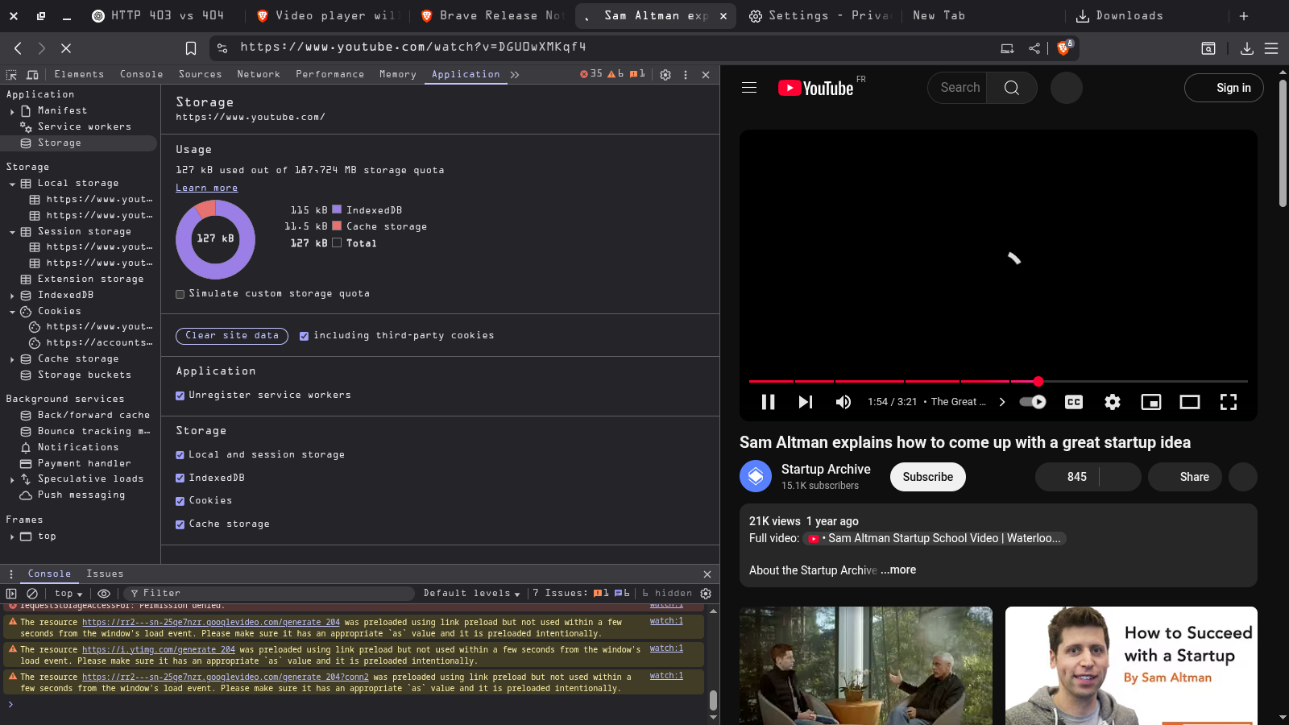Open the browser downloads arrow icon
1289x725 pixels.
coord(1247,48)
